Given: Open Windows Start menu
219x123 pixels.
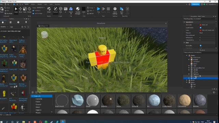Looking at the screenshot, I should (x=1, y=122).
